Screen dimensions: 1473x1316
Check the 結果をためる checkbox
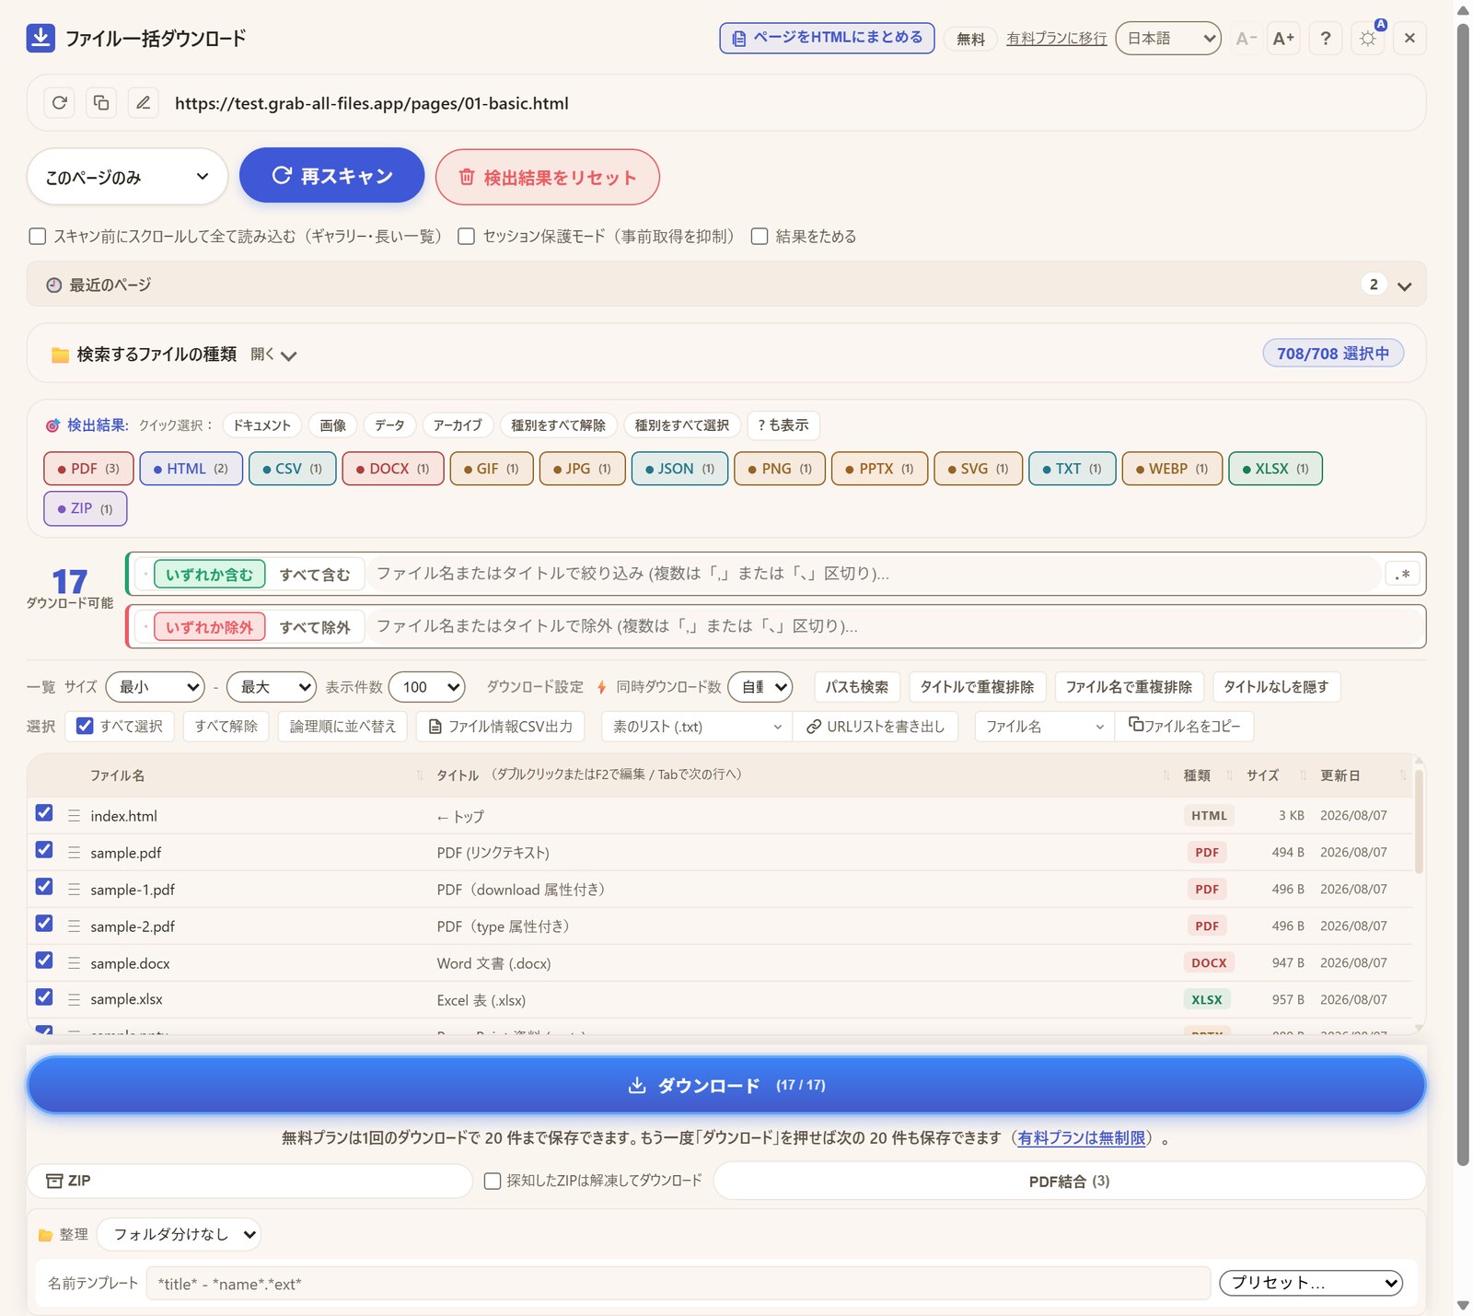760,237
